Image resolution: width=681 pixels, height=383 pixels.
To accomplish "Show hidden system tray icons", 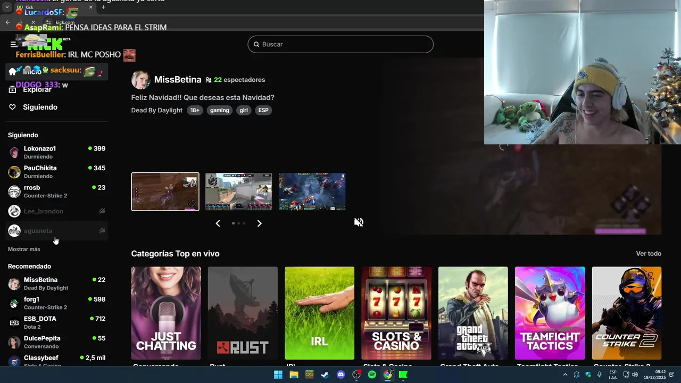I will 565,374.
